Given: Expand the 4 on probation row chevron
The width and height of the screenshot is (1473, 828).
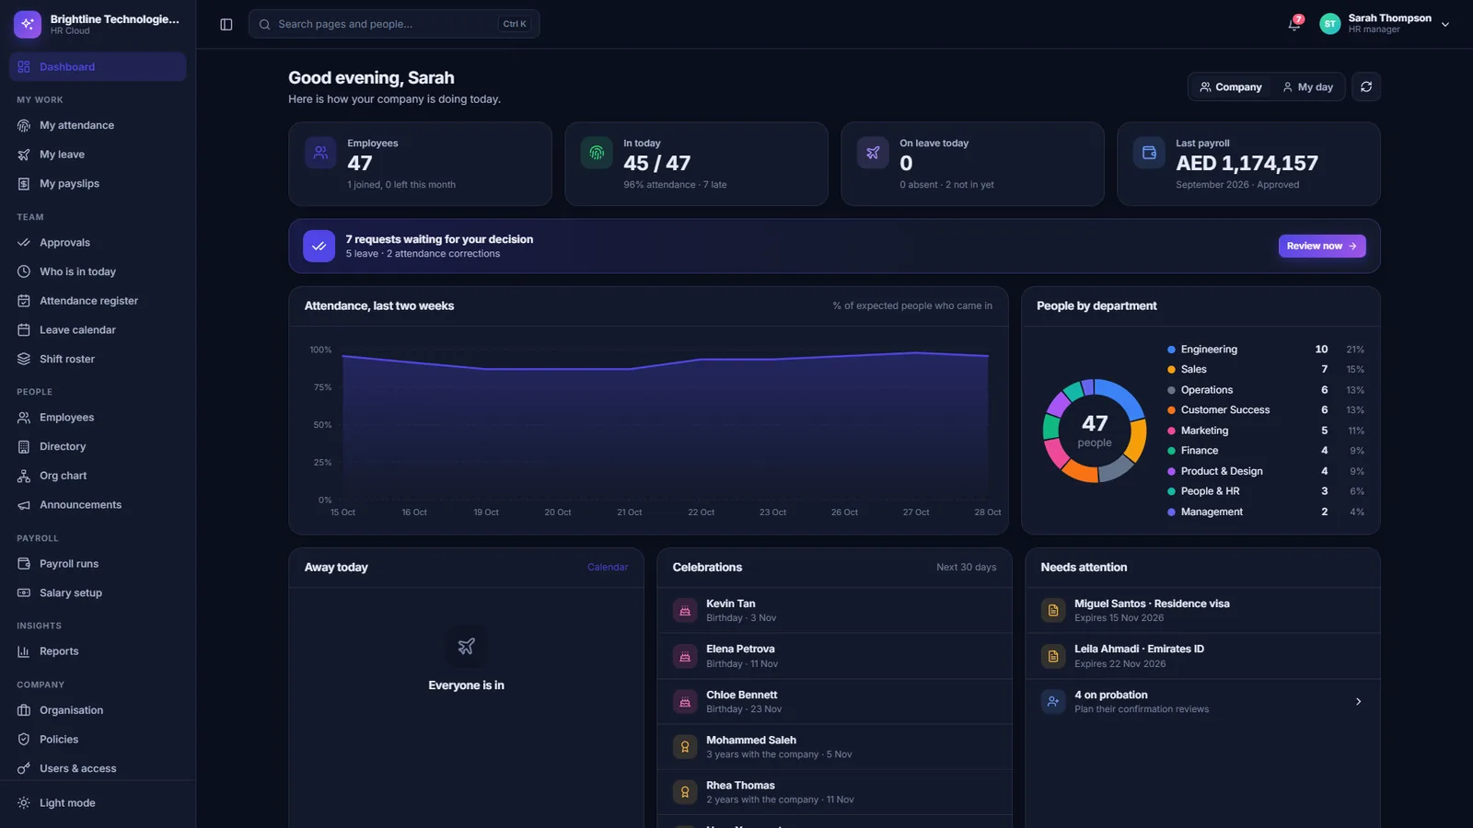Looking at the screenshot, I should point(1359,702).
